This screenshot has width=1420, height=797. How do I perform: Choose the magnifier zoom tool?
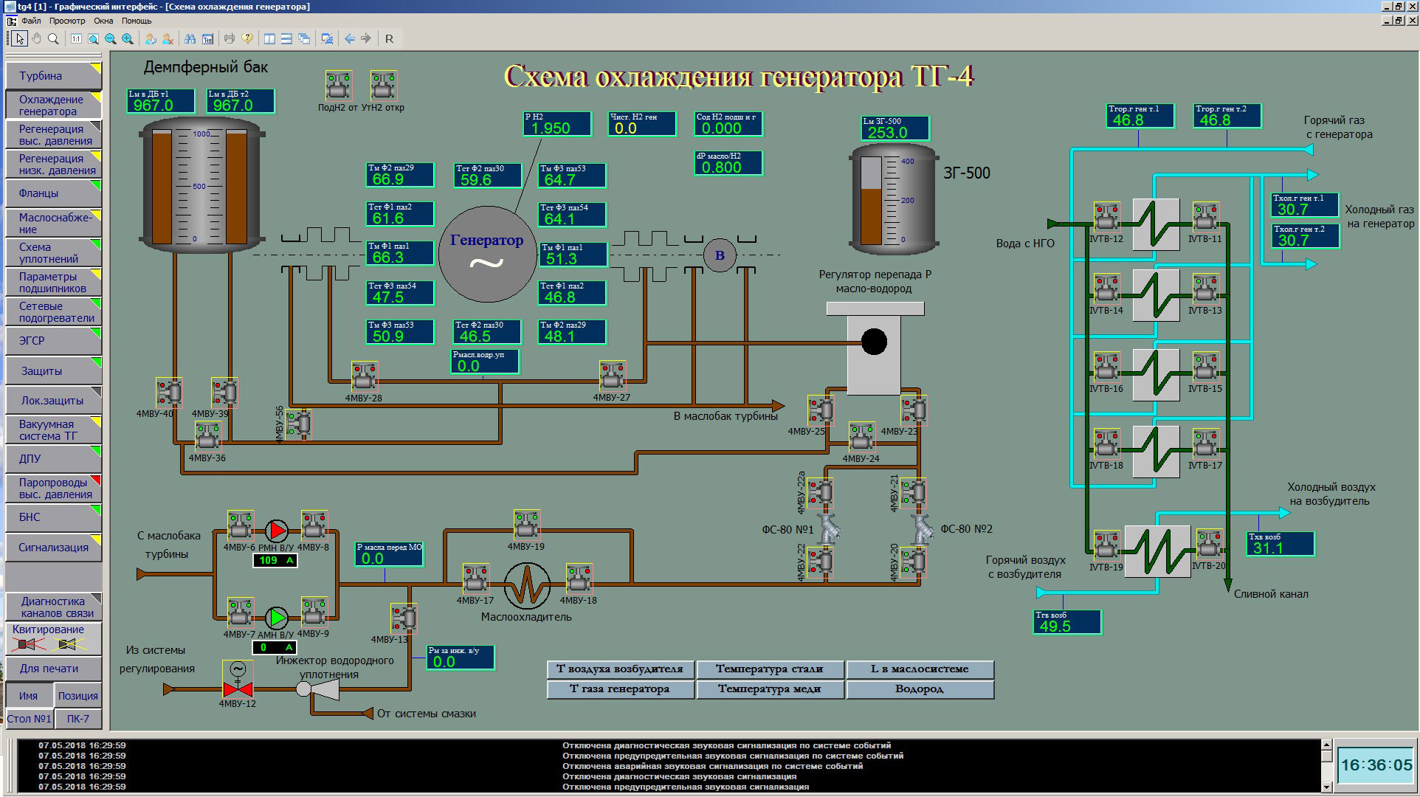pos(53,38)
